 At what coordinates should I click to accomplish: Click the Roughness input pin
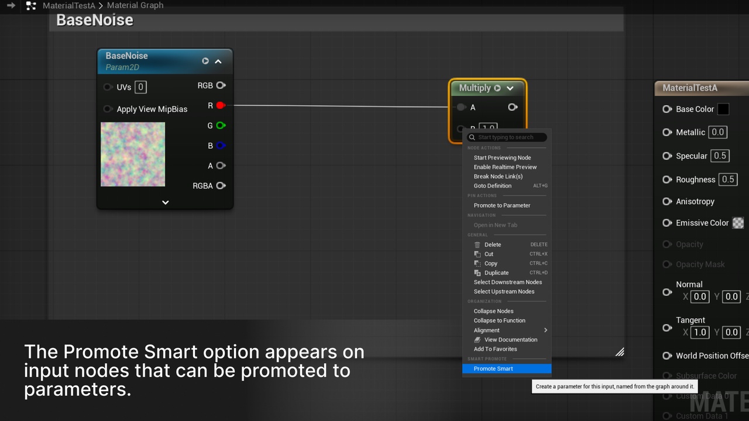click(x=667, y=180)
